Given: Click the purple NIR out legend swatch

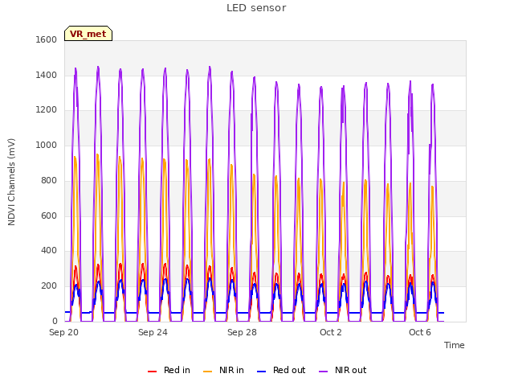Looking at the screenshot, I should click(x=323, y=372).
